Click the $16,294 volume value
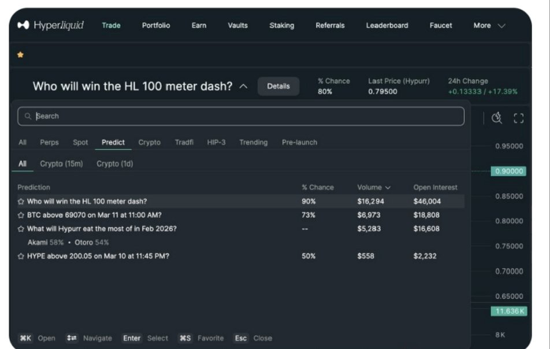 pos(371,201)
